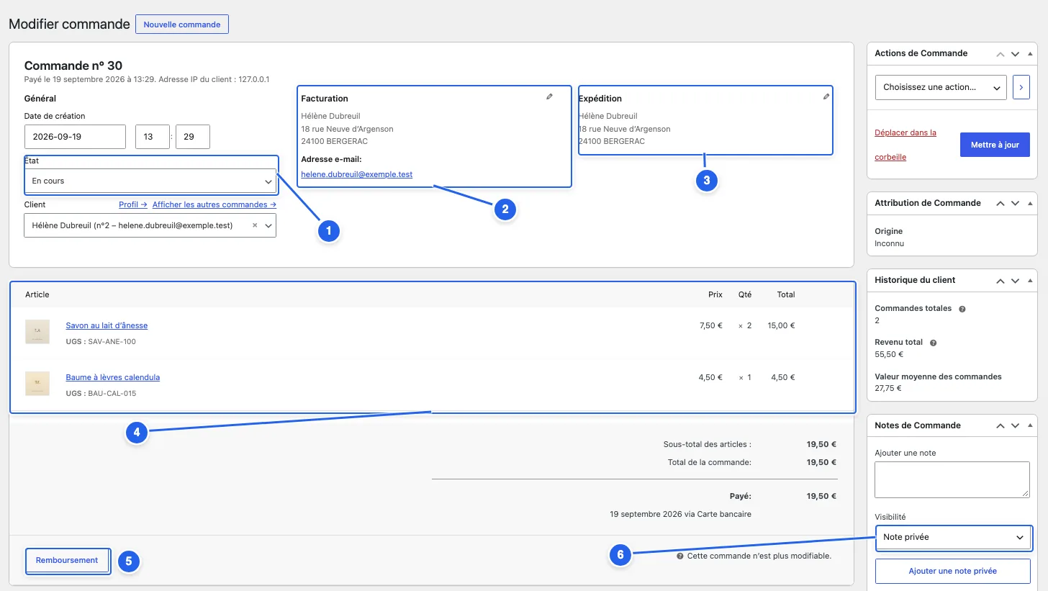Open the 'Choisissez une action' dropdown
Image resolution: width=1048 pixels, height=591 pixels.
click(941, 87)
